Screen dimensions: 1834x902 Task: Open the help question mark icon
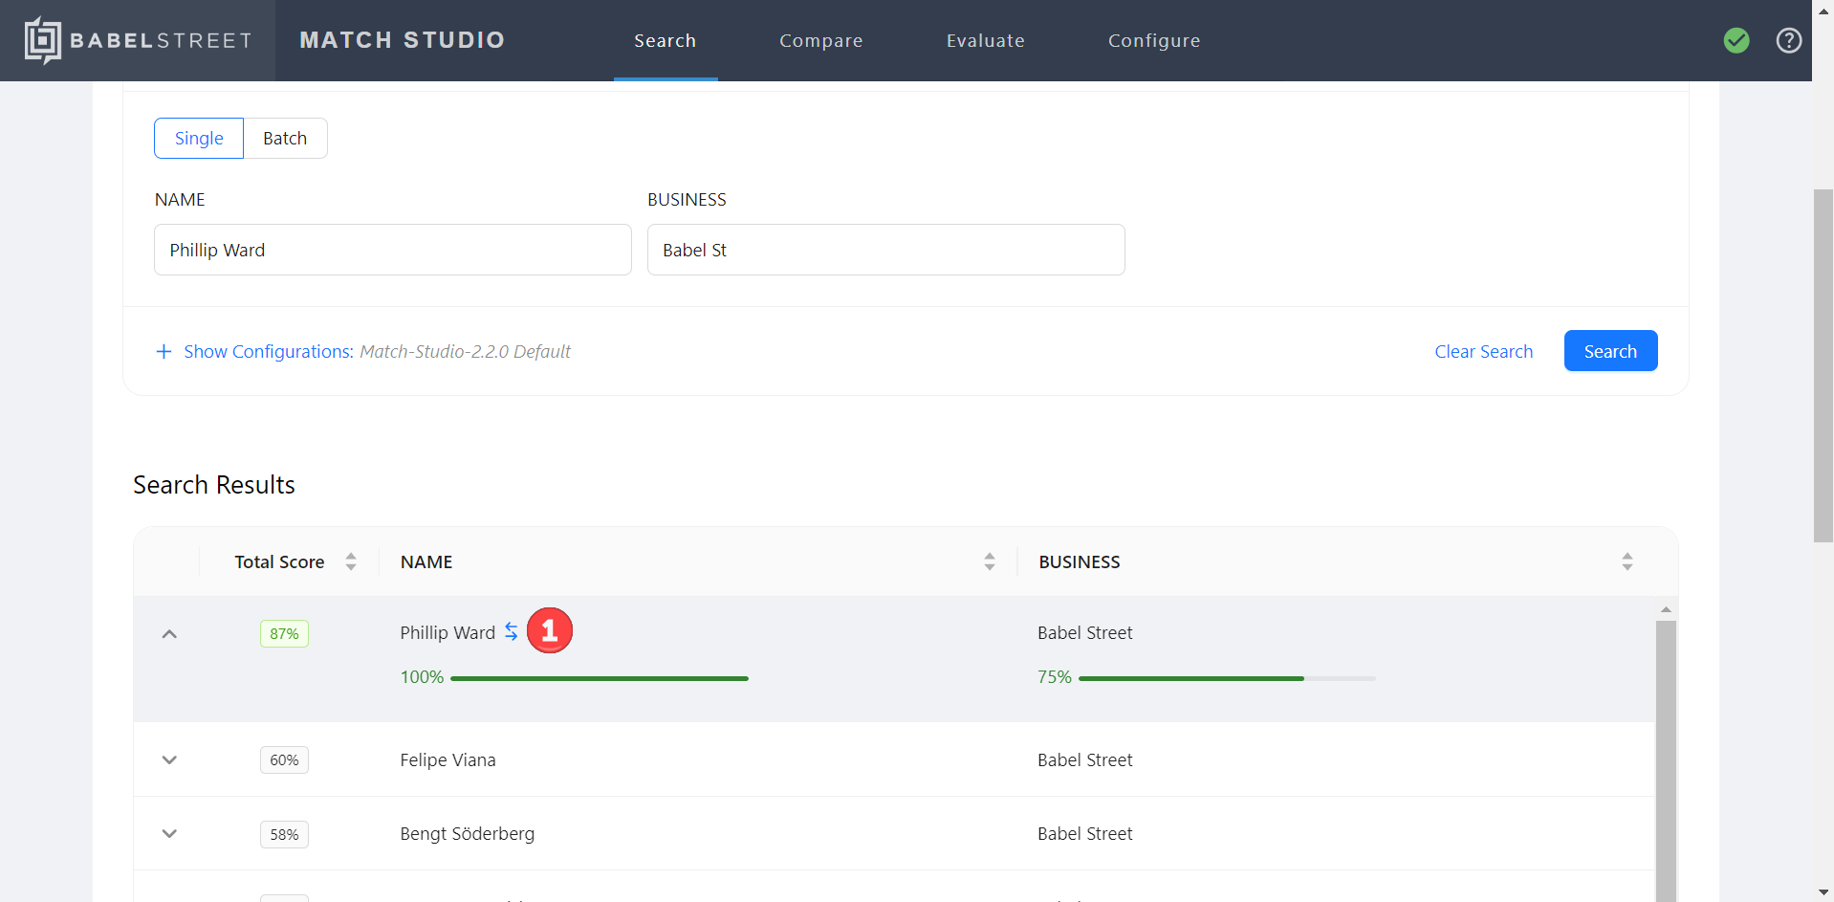pos(1788,40)
